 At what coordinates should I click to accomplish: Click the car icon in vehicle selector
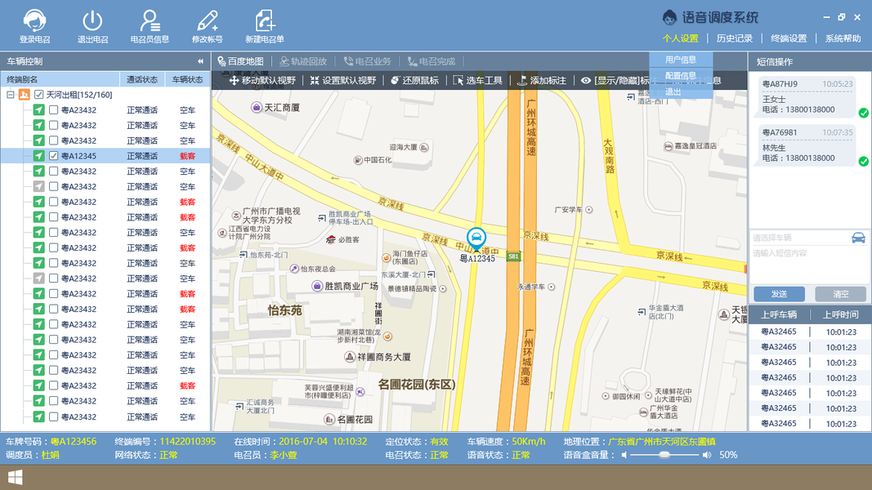(858, 238)
